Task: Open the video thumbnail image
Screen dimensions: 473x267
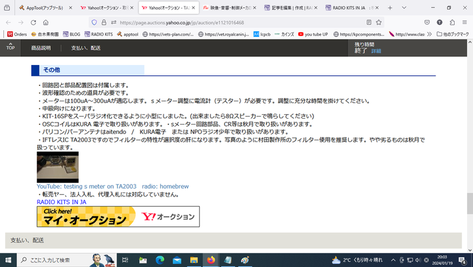Action: [x=58, y=167]
